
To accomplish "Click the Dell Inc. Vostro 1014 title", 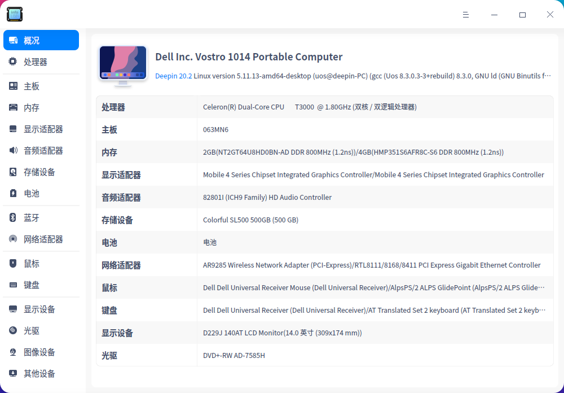I will pos(249,57).
